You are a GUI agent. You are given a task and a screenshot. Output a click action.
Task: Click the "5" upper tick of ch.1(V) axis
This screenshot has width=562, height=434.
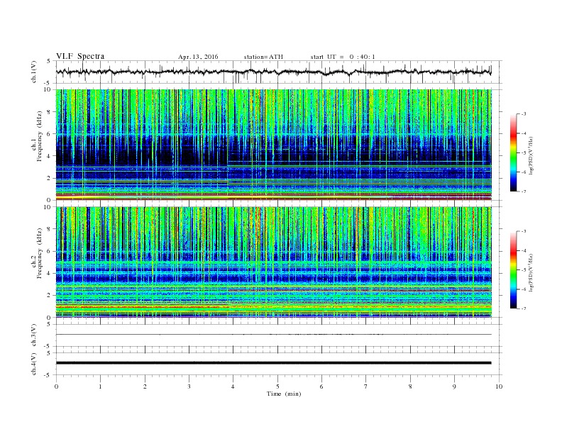[49, 61]
